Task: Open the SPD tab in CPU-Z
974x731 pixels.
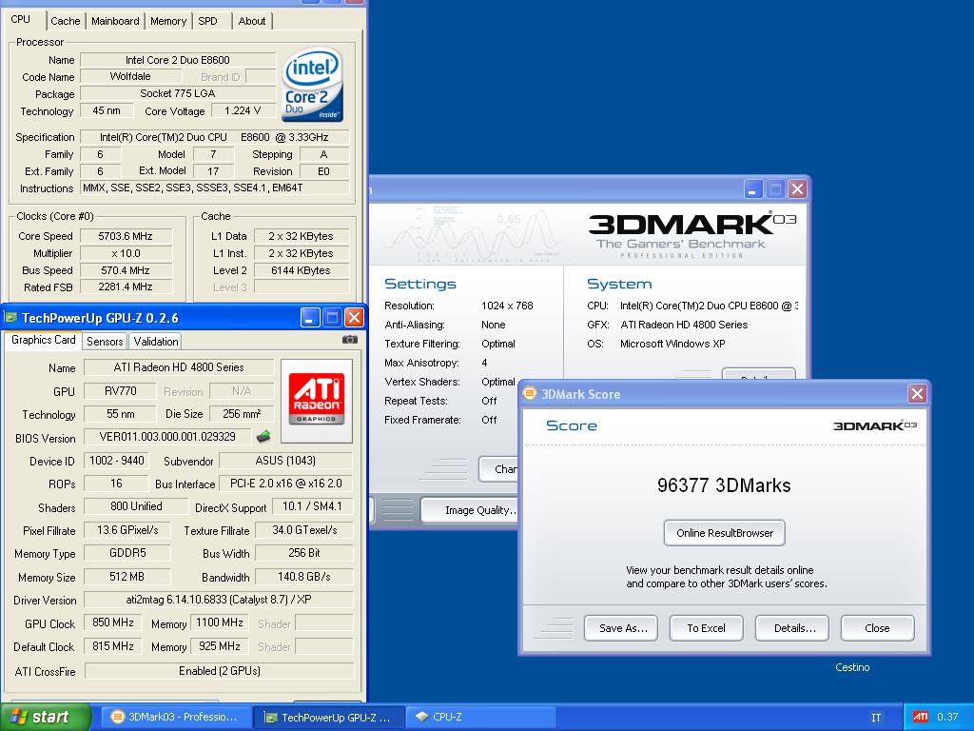Action: 207,21
